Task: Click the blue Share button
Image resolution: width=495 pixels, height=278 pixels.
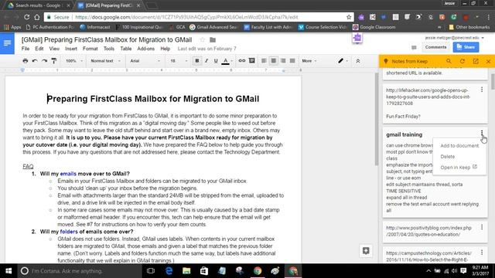Action: point(466,47)
